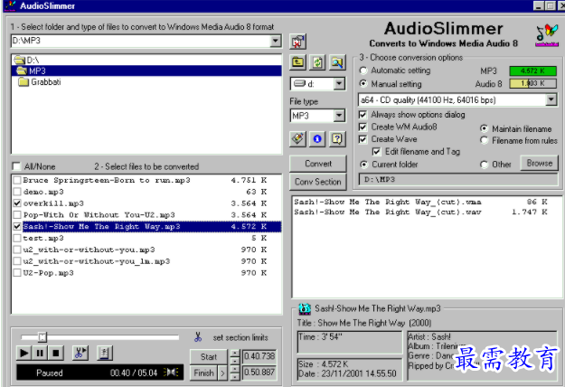This screenshot has height=387, width=565.
Task: Check the demo.mp3 file checkbox
Action: (x=16, y=192)
